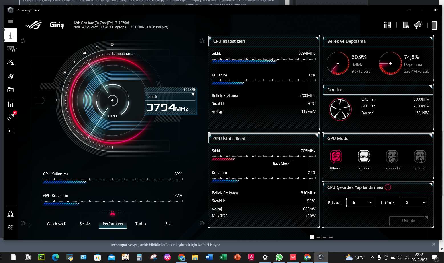Viewport: 444px width, 263px height.
Task: Select Standart GPU mode
Action: tap(364, 160)
